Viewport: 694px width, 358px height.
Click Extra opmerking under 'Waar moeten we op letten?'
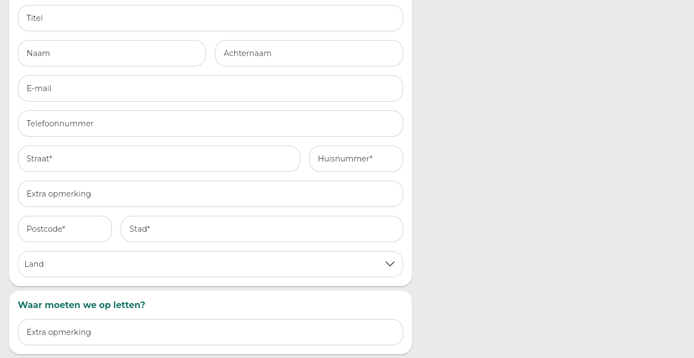pyautogui.click(x=210, y=332)
